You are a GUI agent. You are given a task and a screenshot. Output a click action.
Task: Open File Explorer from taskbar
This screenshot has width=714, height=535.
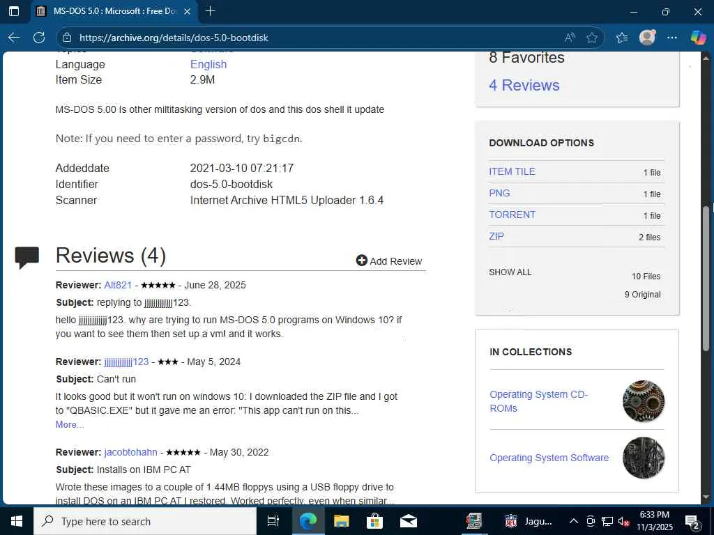(341, 521)
